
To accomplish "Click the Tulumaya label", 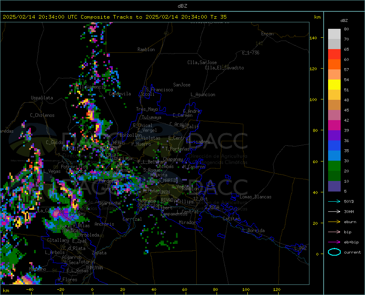I will [152, 117].
